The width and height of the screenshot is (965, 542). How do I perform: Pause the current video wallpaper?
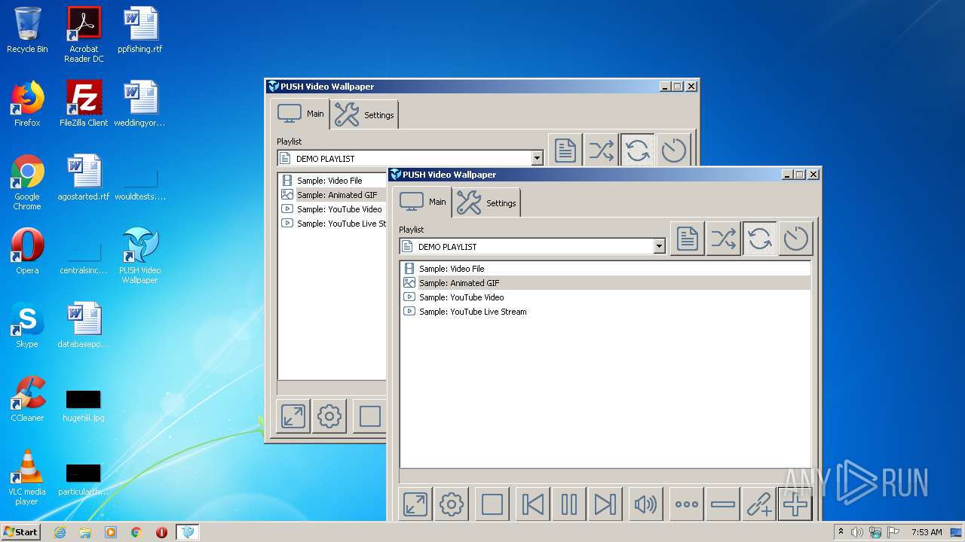569,504
